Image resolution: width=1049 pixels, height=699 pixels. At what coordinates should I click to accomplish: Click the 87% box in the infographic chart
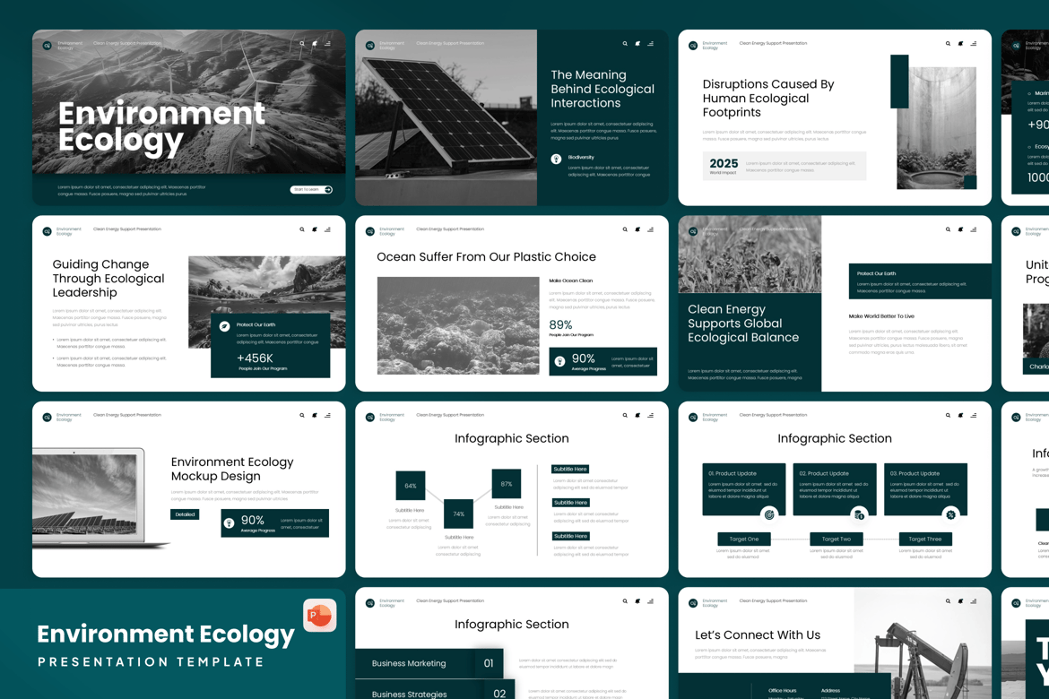[507, 484]
